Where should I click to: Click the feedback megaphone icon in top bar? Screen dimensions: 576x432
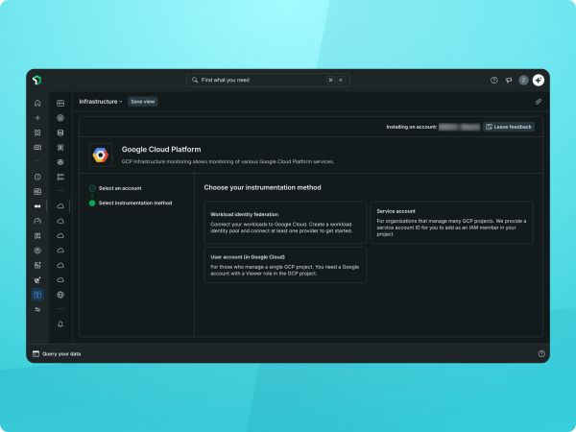point(509,80)
